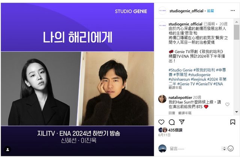240x157 pixels.
Task: Select the comments scrollbar thumb
Action: 237,32
